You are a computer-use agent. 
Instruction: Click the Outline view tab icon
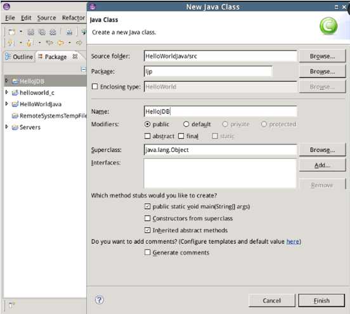8,56
